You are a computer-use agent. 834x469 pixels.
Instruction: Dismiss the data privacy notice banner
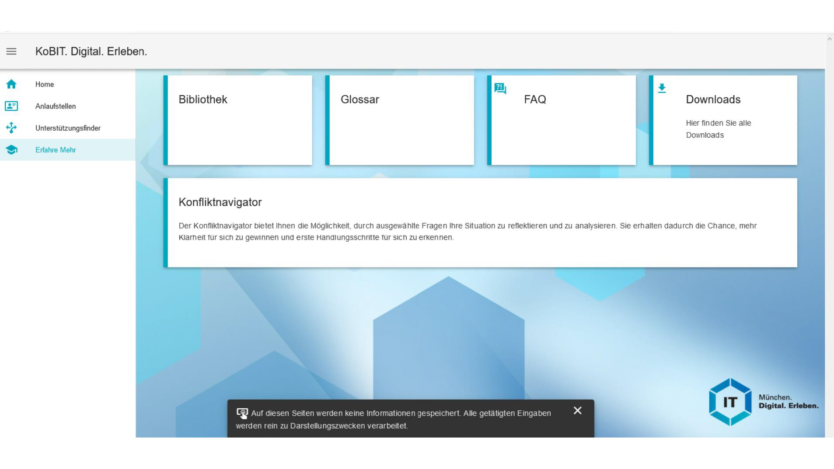(x=578, y=410)
